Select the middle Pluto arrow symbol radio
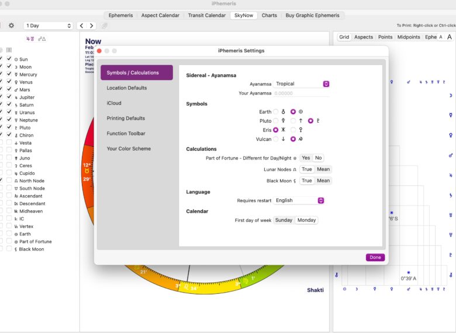456x333 pixels. pyautogui.click(x=293, y=121)
